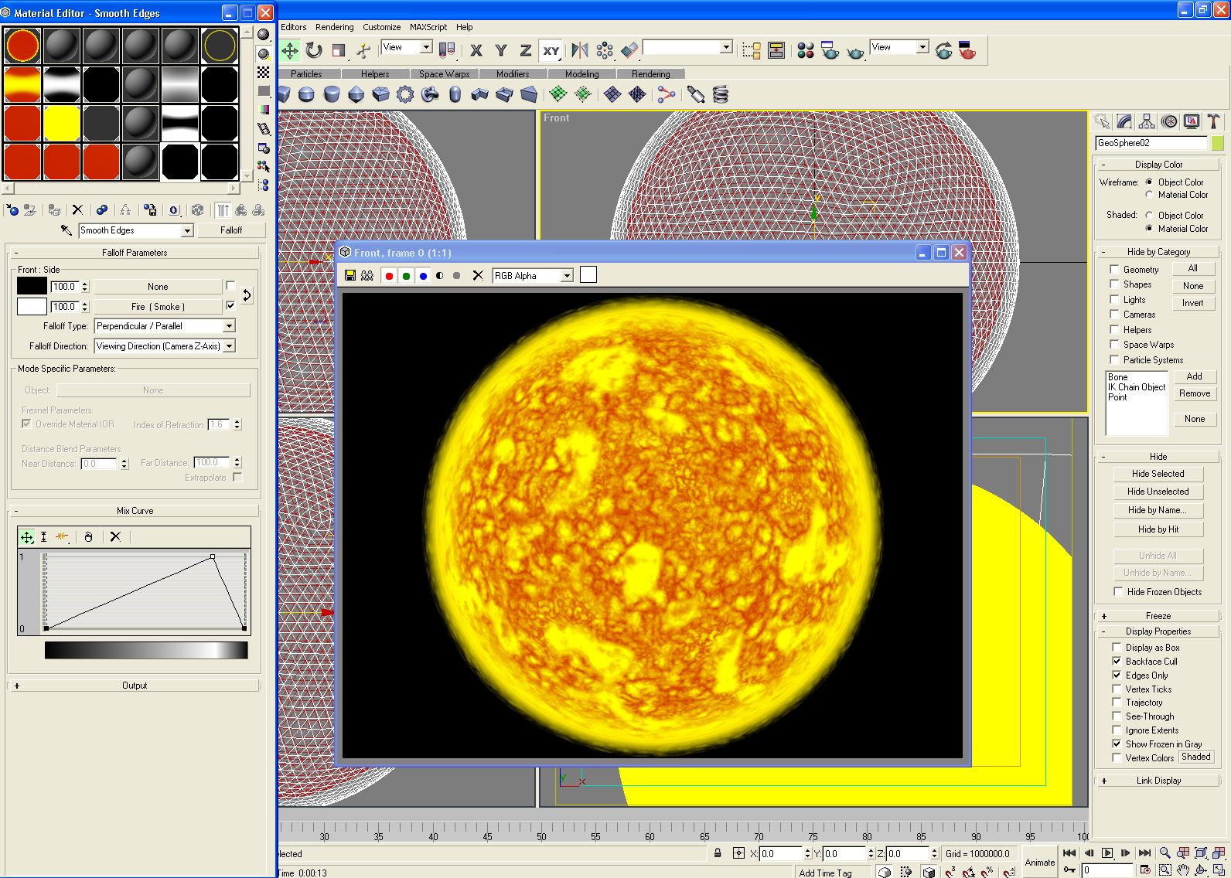Select Object Color for Shaded display
Viewport: 1231px width, 878px height.
click(x=1149, y=216)
